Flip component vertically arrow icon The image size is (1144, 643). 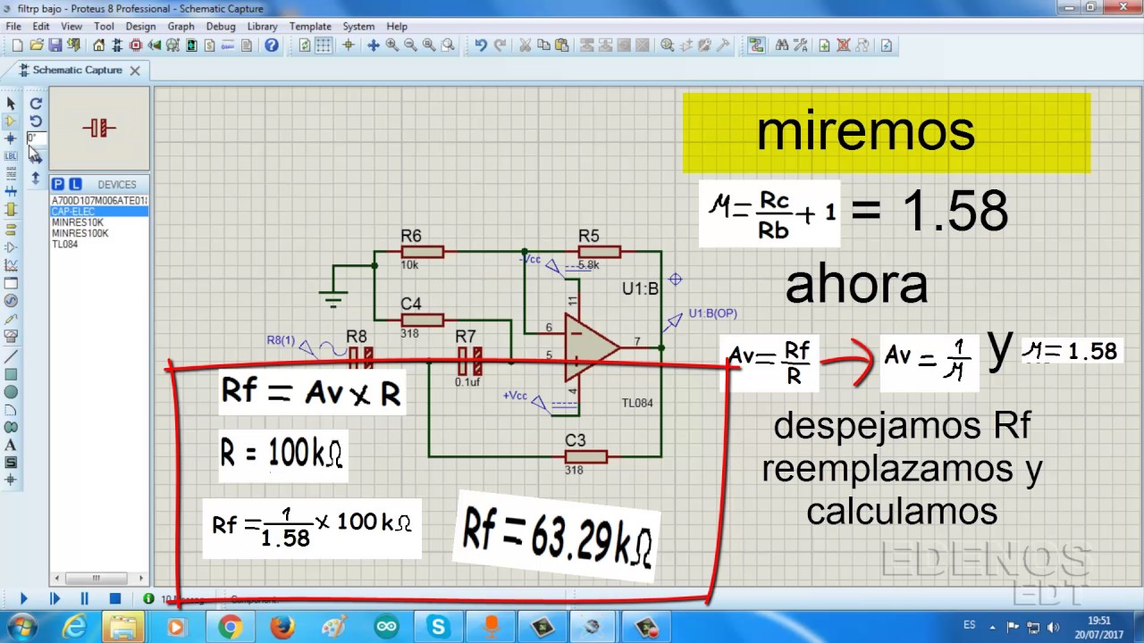tap(36, 177)
